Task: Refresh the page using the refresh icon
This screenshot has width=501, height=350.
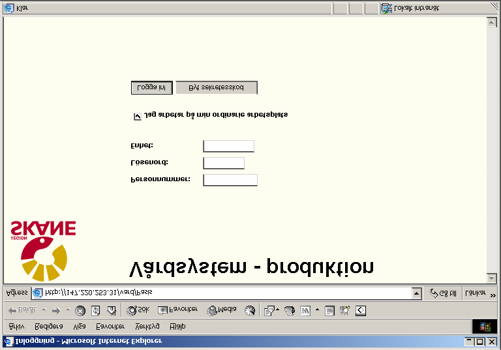Action: click(x=96, y=310)
